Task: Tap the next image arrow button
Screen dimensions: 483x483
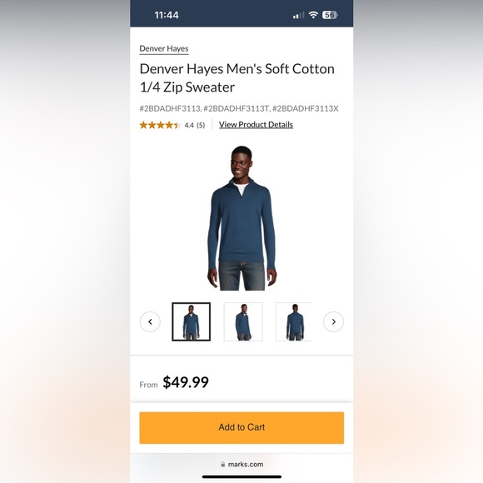Action: point(333,321)
